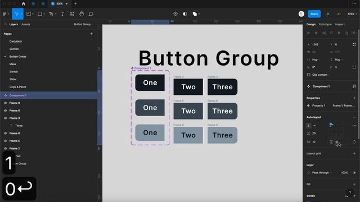
Task: Open the Frame tool dropdown arrow
Action: pos(33,14)
